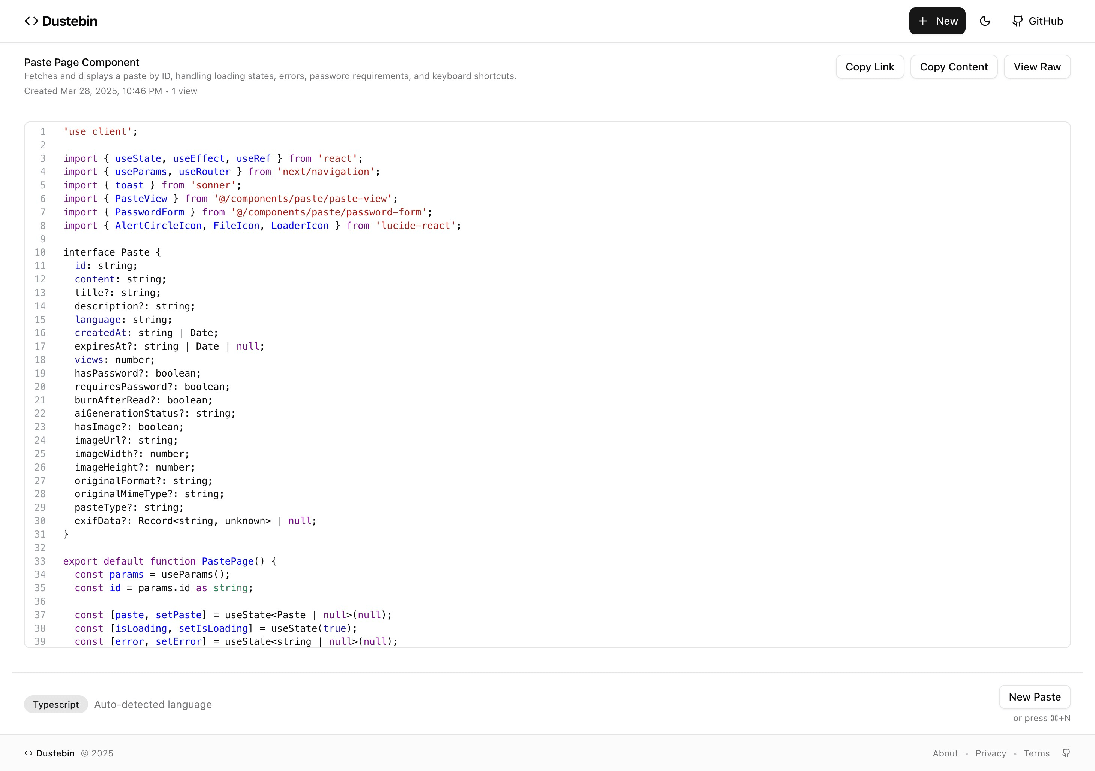
Task: Click the Dustebin title in header
Action: coord(70,21)
